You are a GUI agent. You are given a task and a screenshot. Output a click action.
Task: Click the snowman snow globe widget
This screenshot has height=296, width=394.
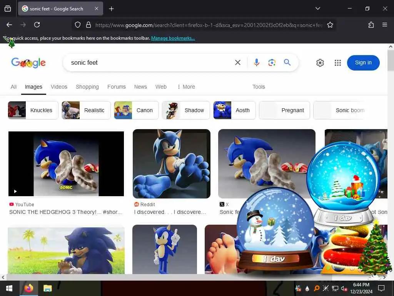point(275,229)
